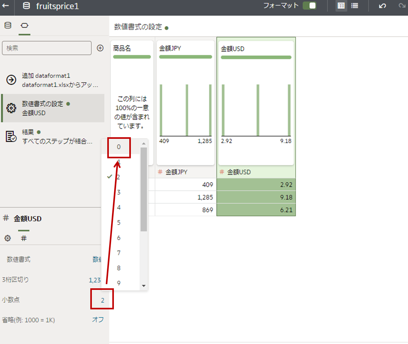Click the dropdown scrollbar up arrow
This screenshot has height=344, width=408.
click(144, 143)
